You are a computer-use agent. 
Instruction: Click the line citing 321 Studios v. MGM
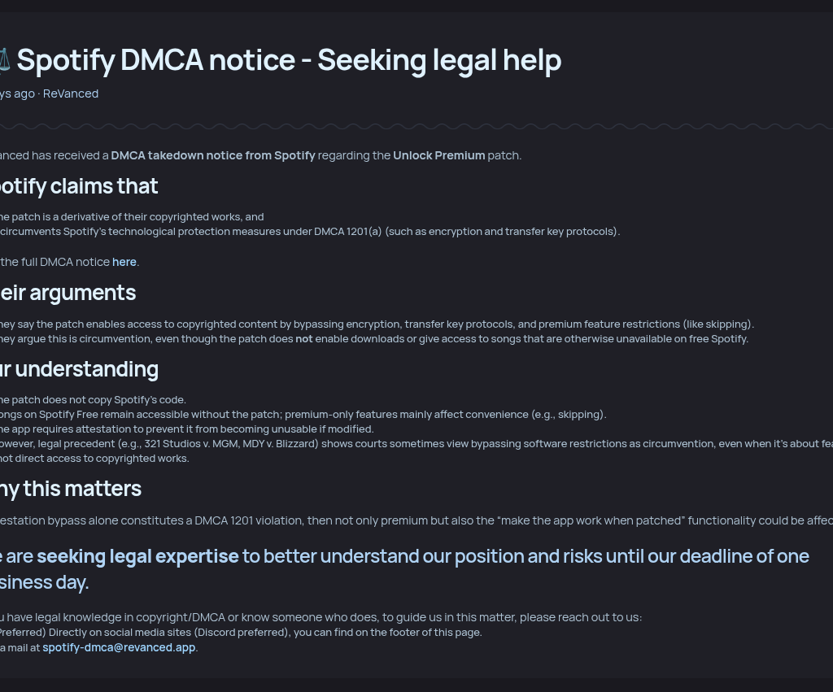407,444
